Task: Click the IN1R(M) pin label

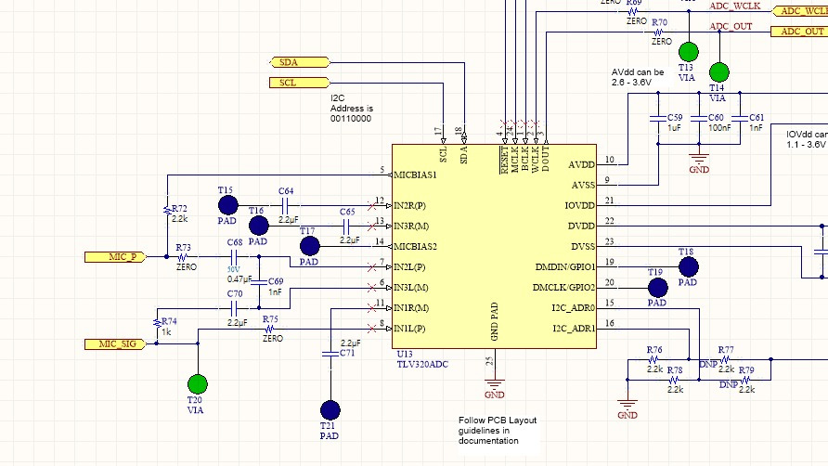Action: [411, 308]
